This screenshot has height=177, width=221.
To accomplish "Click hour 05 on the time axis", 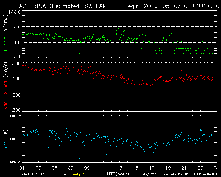I will click(x=54, y=168).
